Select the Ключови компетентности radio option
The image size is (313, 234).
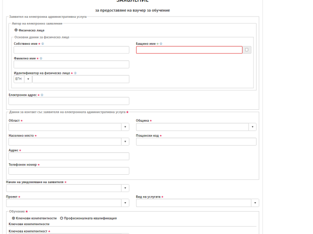(x=14, y=218)
